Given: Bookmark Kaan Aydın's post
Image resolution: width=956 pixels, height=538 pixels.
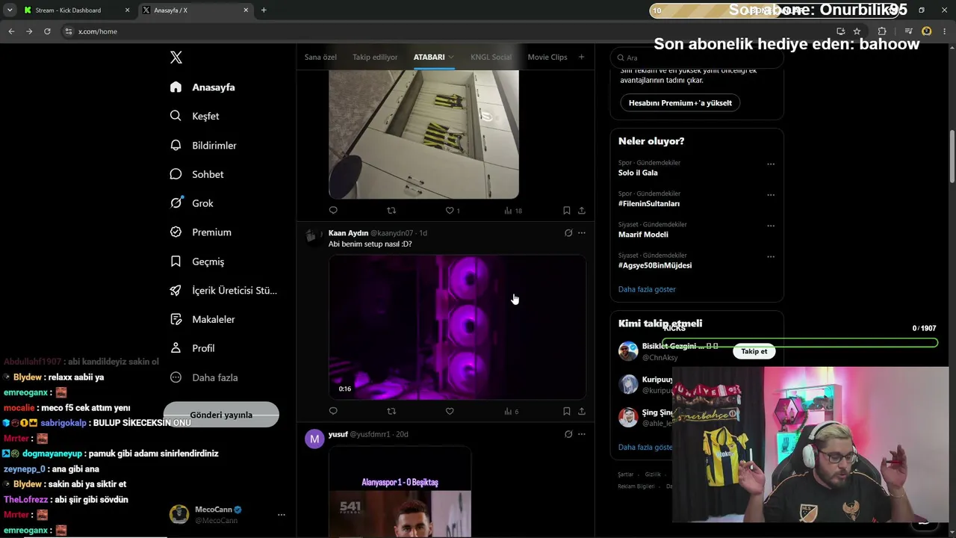Looking at the screenshot, I should [x=567, y=411].
